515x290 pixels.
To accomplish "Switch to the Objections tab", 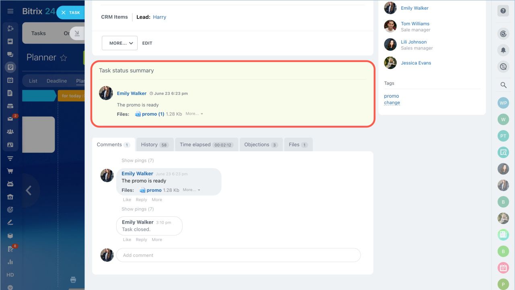I will [261, 145].
